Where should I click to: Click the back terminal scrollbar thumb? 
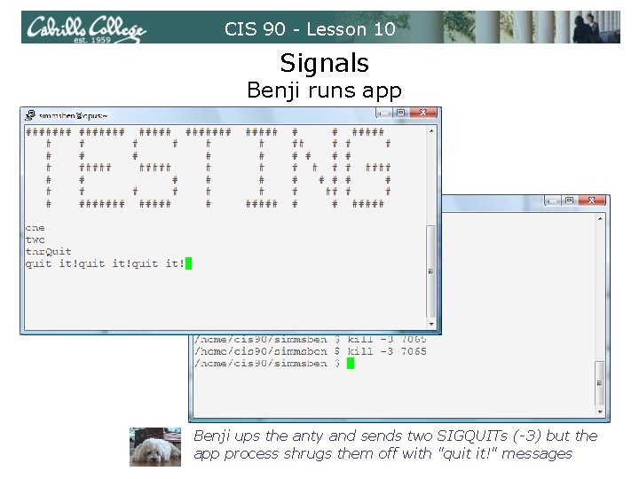(x=599, y=383)
